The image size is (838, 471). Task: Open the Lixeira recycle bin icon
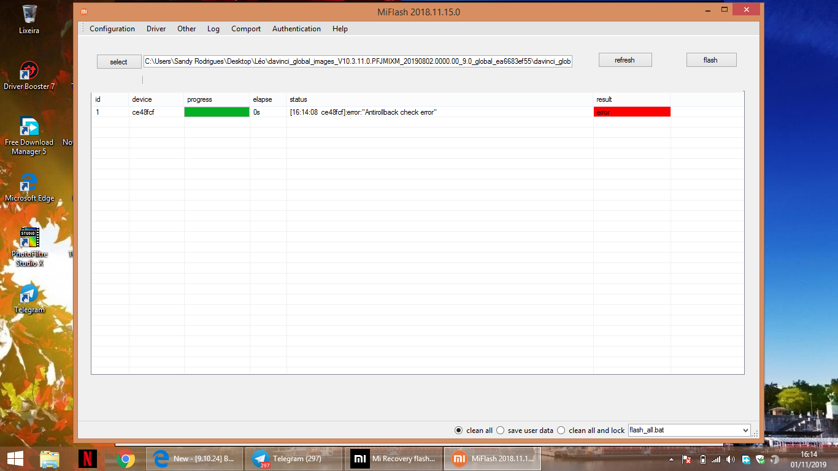tap(29, 15)
